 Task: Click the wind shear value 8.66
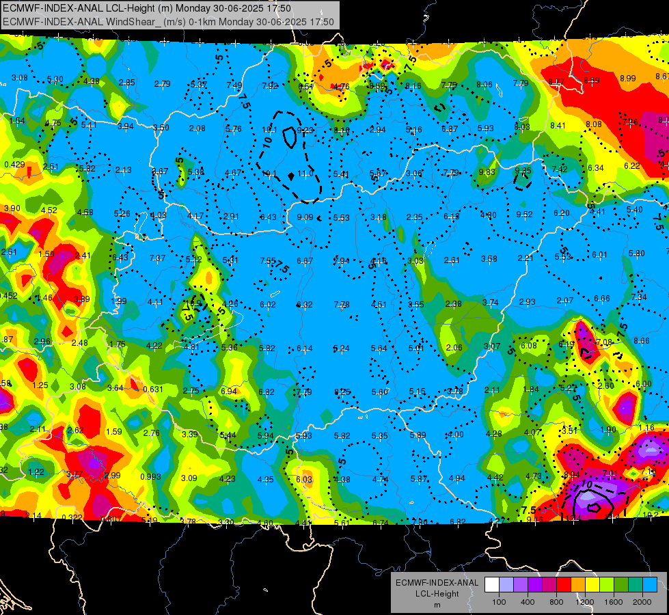[642, 340]
